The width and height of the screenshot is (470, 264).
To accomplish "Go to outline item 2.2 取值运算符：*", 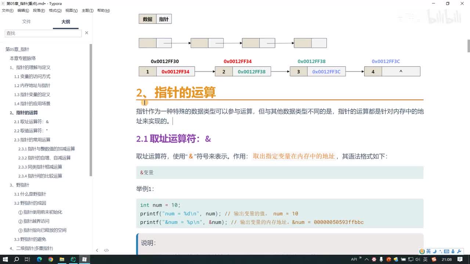I will [31, 131].
